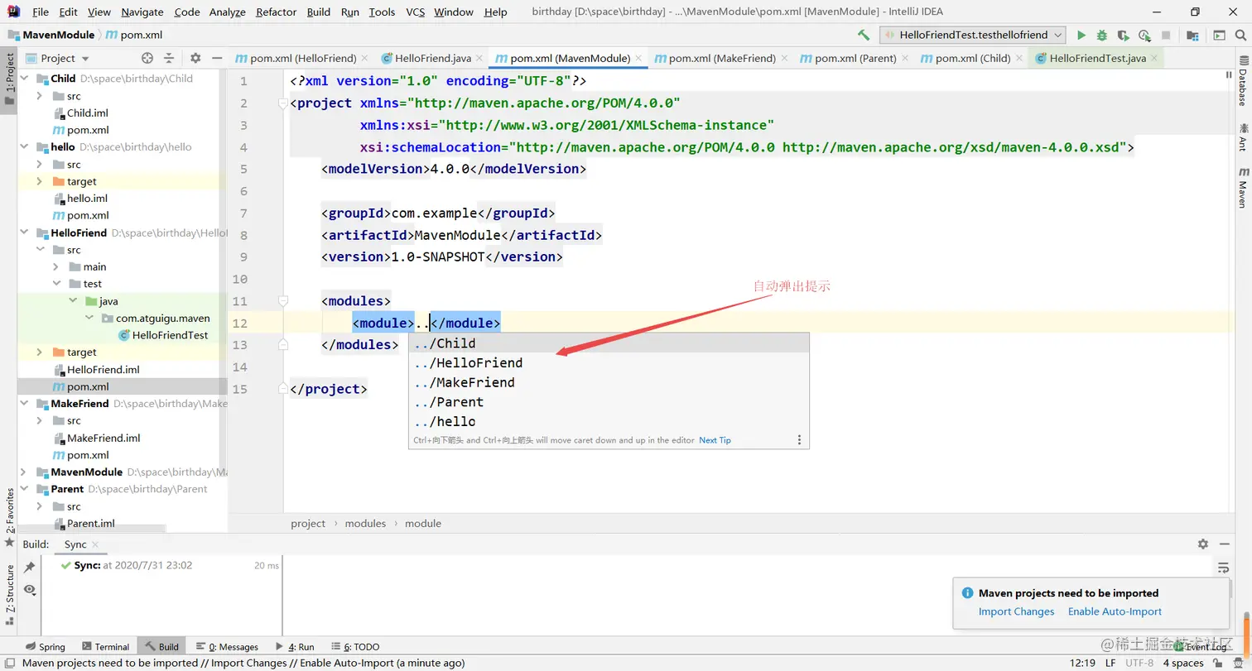The width and height of the screenshot is (1252, 671).
Task: Toggle the 0: Messages tool window
Action: pos(228,647)
